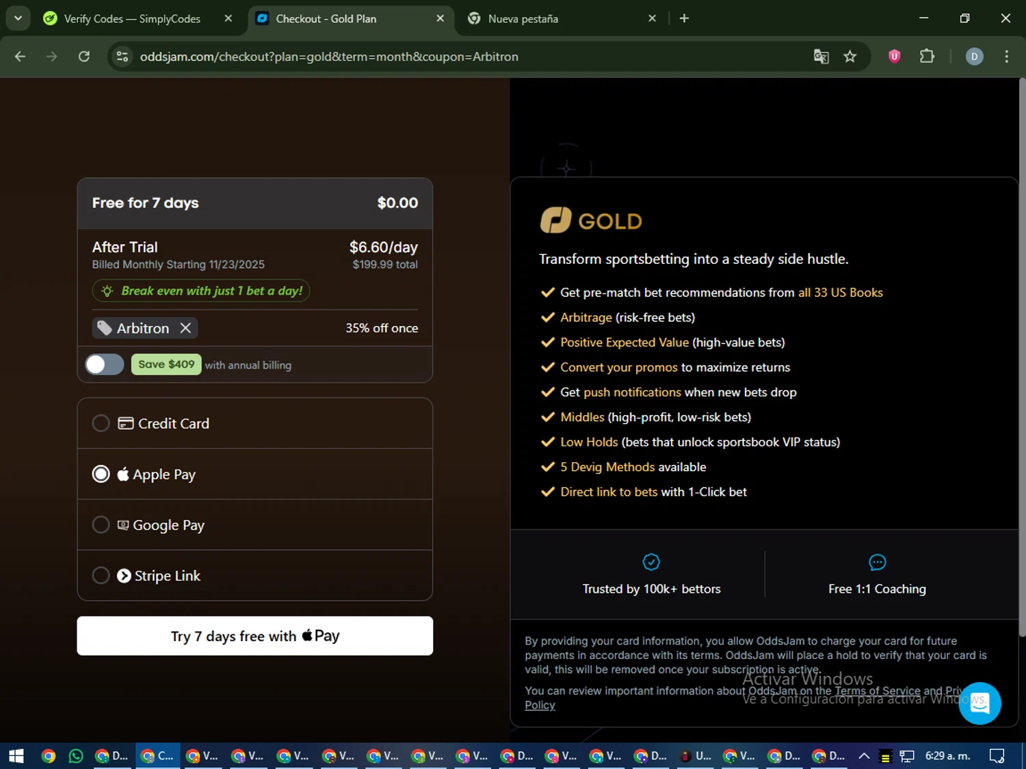This screenshot has height=769, width=1026.
Task: Go back to the previous page
Action: (x=20, y=57)
